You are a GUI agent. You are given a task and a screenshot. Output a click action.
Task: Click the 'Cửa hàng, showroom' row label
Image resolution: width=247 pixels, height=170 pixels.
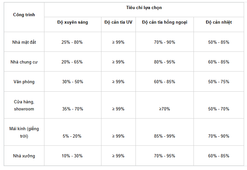[x=24, y=105]
